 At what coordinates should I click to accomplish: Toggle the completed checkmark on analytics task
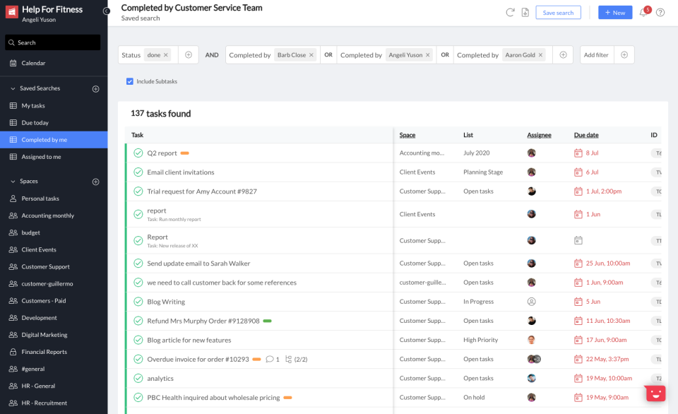point(138,378)
